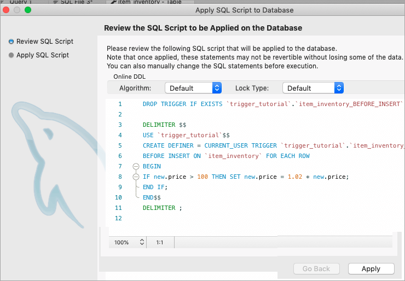This screenshot has width=405, height=281.
Task: Click line number 12 in the gutter
Action: tap(118, 218)
